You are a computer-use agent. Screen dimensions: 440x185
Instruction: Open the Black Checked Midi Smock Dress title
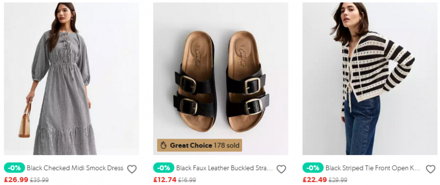pyautogui.click(x=75, y=168)
